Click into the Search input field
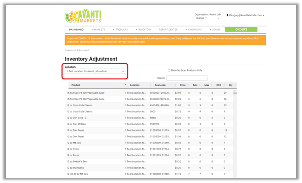The width and height of the screenshot is (302, 183). tap(187, 78)
